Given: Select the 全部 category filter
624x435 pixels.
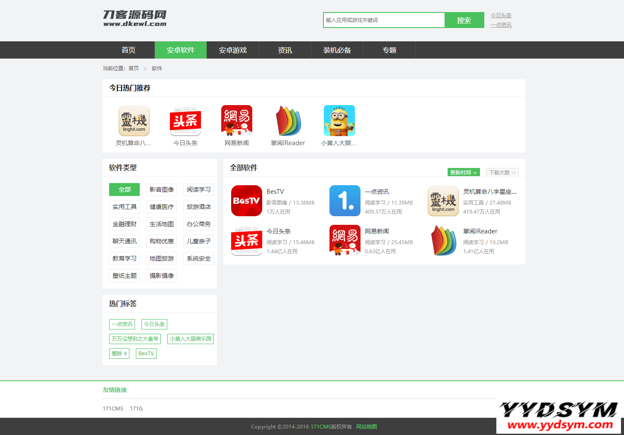Looking at the screenshot, I should 125,190.
